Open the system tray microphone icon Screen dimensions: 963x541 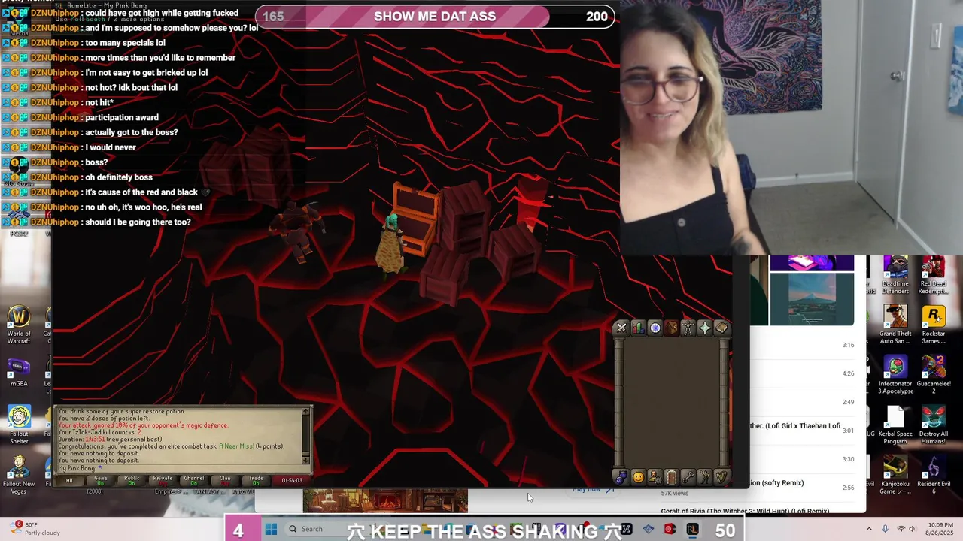point(886,529)
